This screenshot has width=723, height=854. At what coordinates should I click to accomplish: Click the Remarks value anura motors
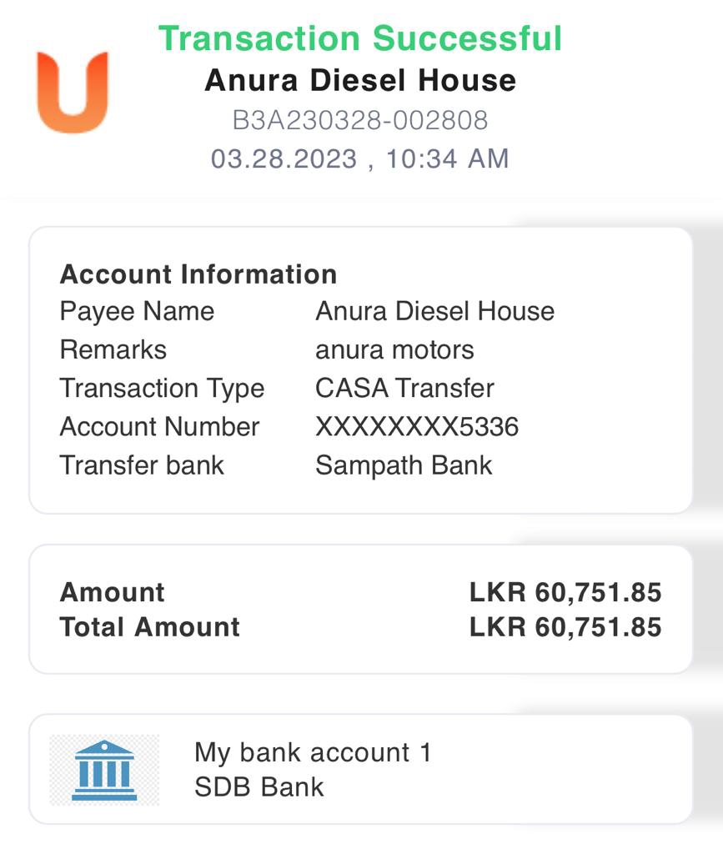(394, 349)
